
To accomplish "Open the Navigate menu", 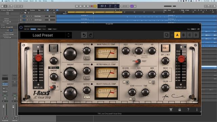I will click(26, 1).
